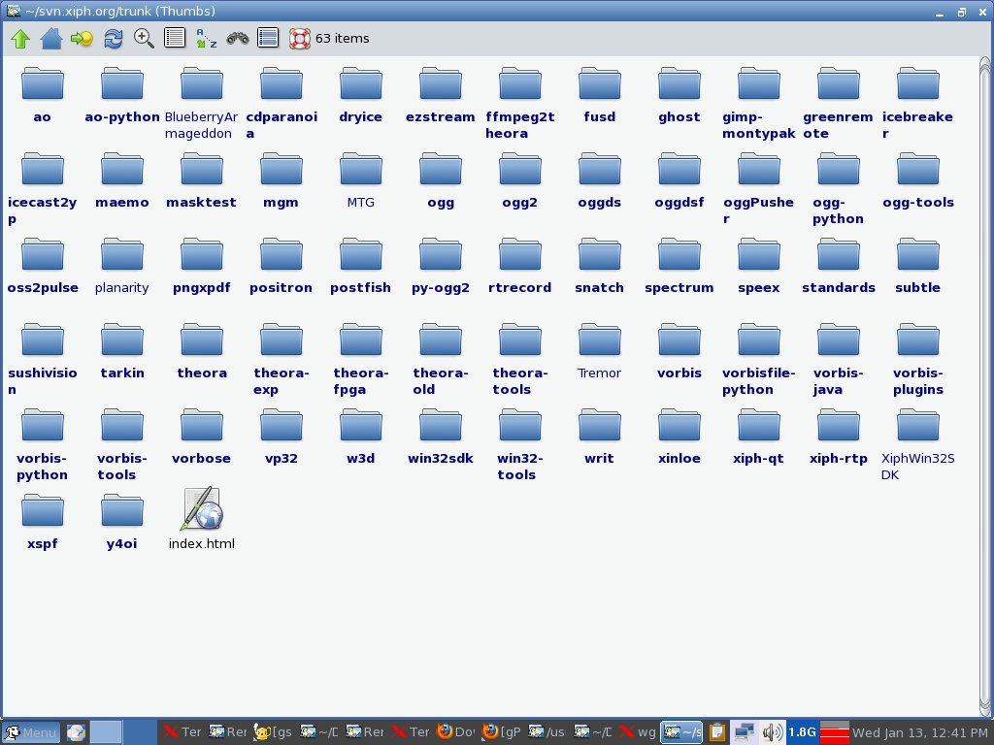Click the list icon beside the lifebuoy

pyautogui.click(x=268, y=38)
